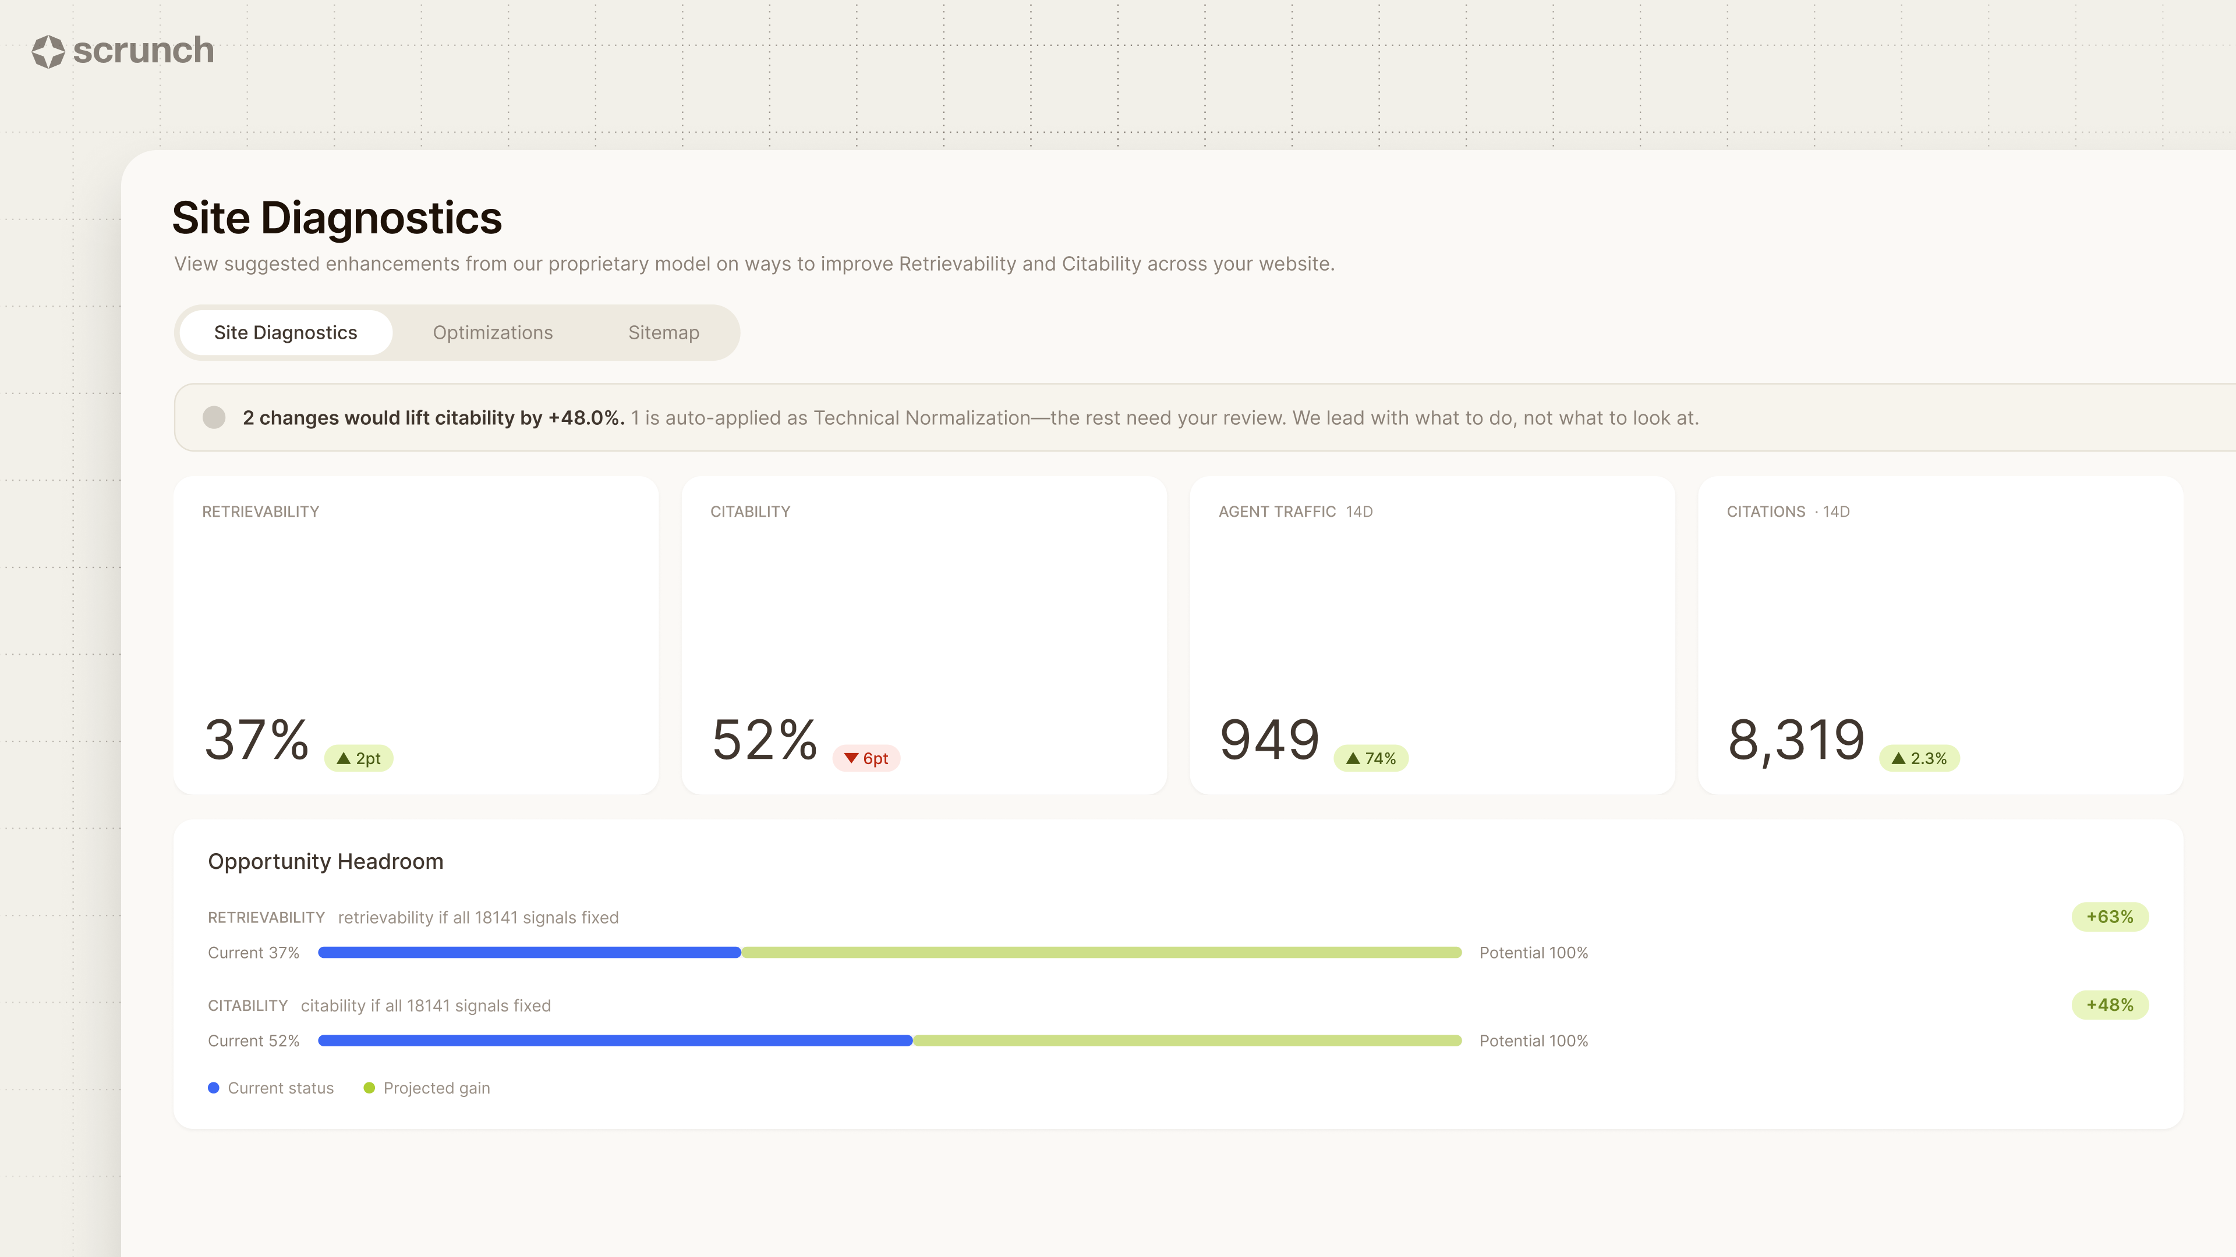Click the scrunch wordmark text

(143, 51)
